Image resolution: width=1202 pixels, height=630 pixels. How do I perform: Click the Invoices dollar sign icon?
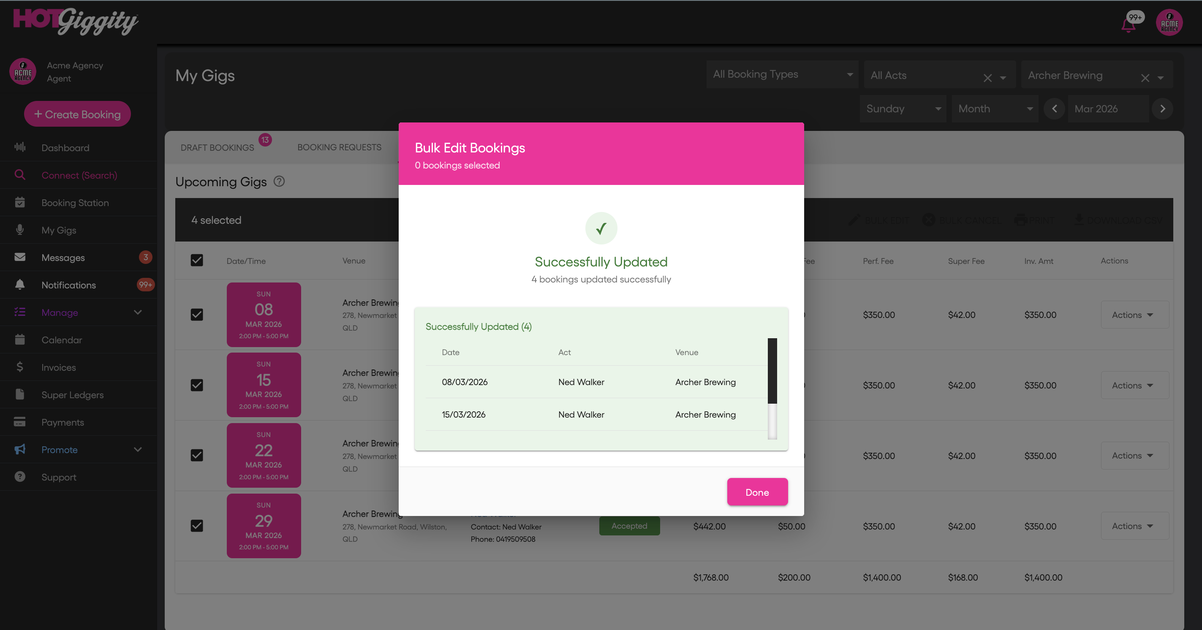(19, 367)
